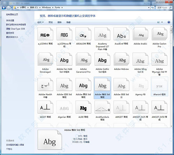
Task: Select the Adobe Naskh font icon
Action: [x=45, y=84]
